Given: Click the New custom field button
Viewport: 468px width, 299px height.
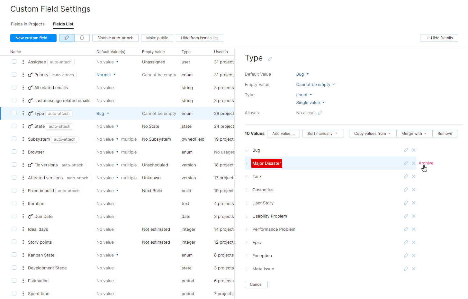Looking at the screenshot, I should pyautogui.click(x=33, y=38).
